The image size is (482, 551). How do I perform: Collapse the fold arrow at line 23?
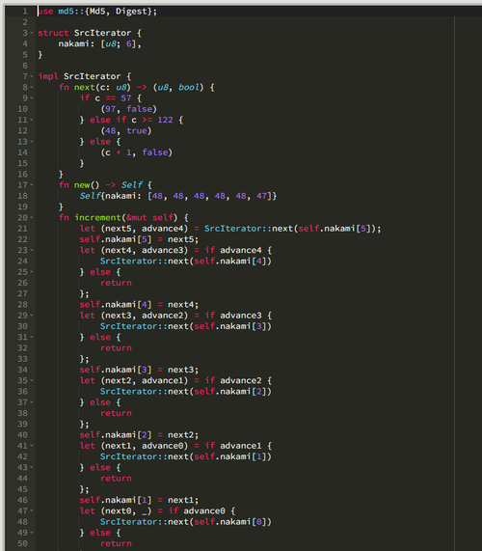pyautogui.click(x=32, y=250)
